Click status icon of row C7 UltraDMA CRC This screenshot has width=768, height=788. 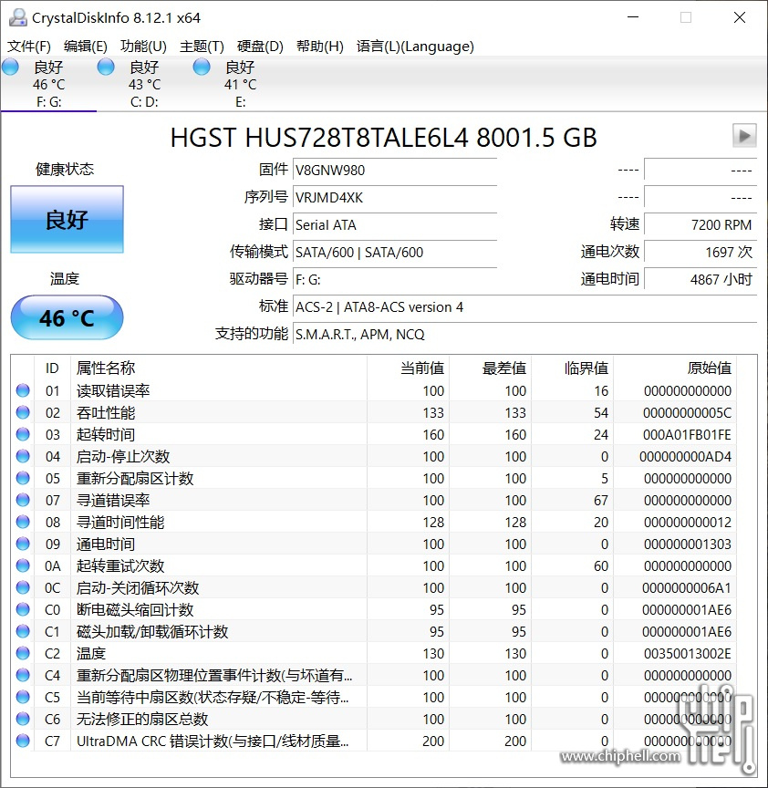pos(23,741)
